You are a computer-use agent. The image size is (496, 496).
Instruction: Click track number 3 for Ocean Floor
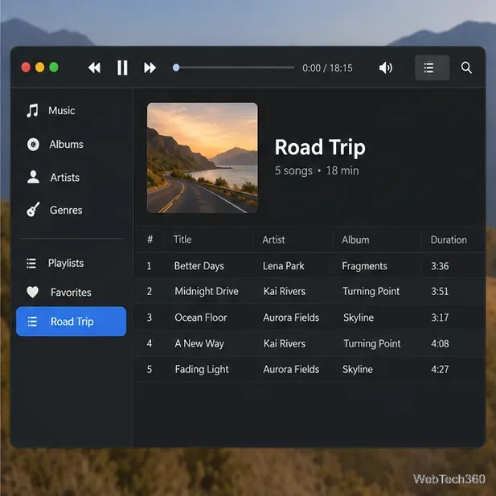tap(150, 318)
